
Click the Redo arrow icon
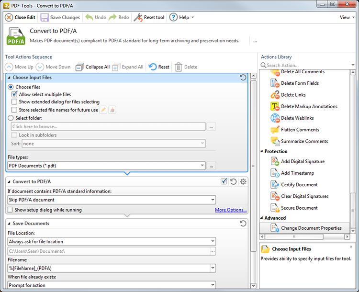click(112, 17)
